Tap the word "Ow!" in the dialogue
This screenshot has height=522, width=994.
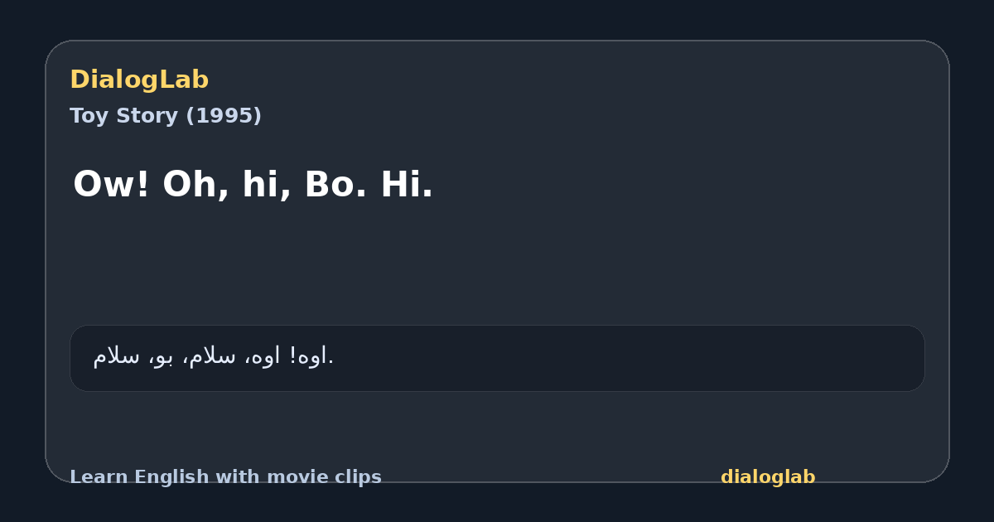[x=112, y=185]
